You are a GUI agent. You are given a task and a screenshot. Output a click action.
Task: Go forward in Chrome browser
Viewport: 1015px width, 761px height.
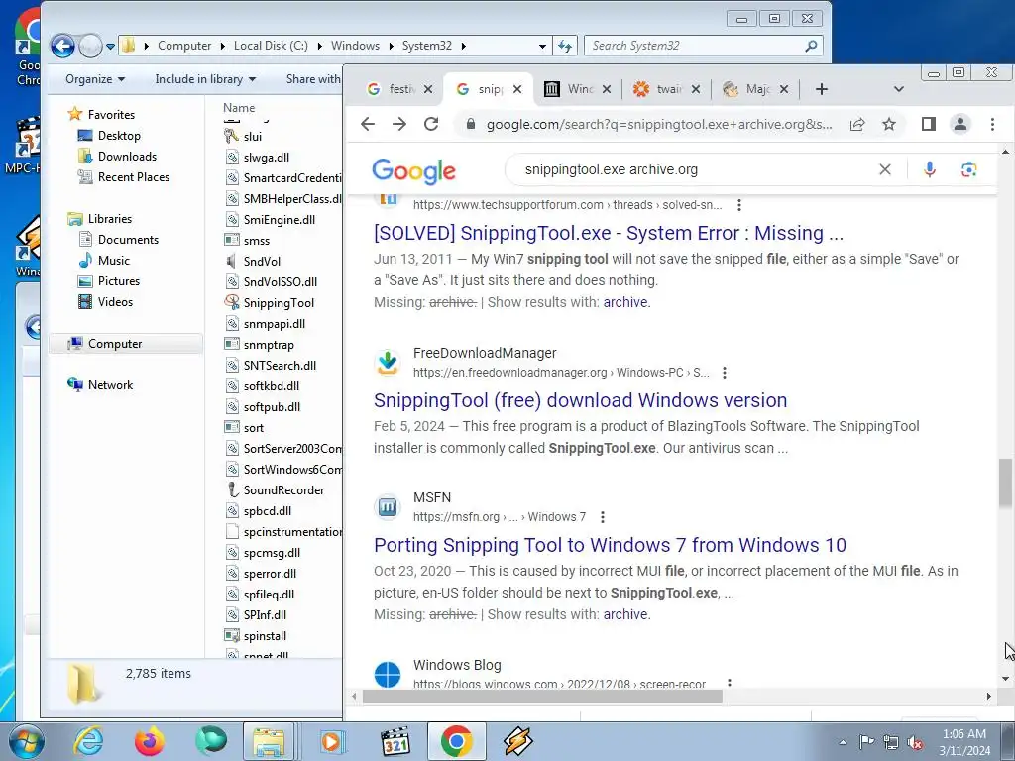399,124
